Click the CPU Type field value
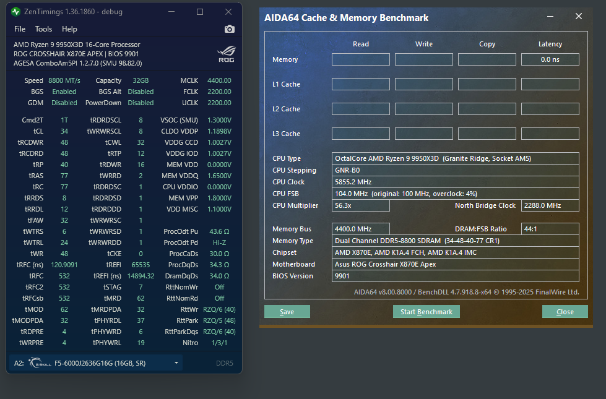This screenshot has width=606, height=399. (x=455, y=158)
